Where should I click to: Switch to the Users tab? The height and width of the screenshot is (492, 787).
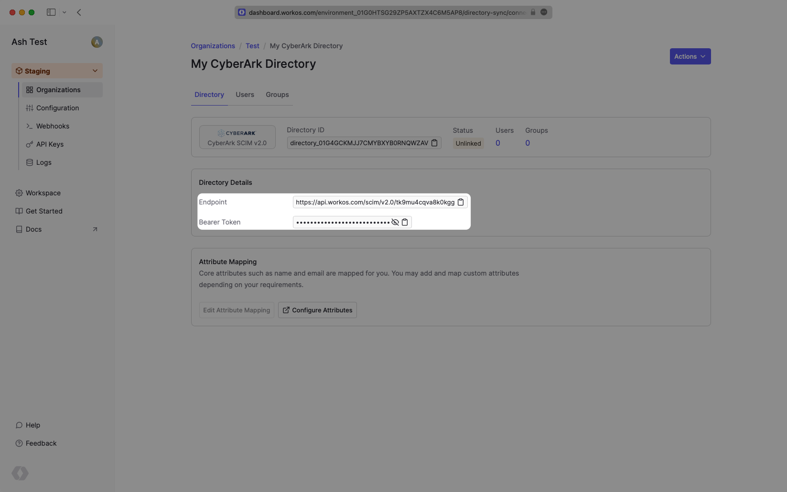tap(245, 94)
